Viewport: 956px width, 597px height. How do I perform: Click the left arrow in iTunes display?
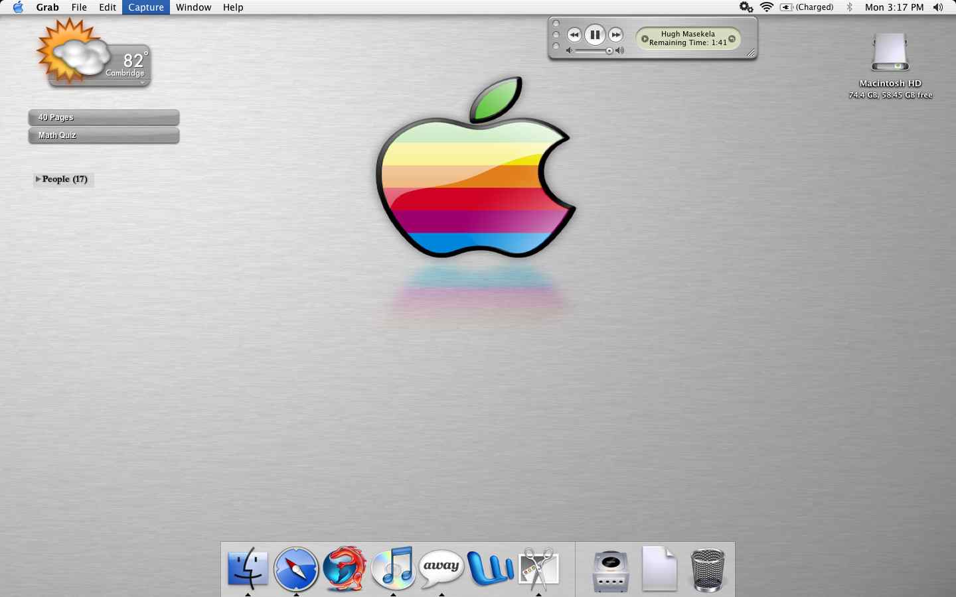click(x=645, y=39)
